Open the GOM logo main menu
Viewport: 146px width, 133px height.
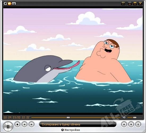[10, 3]
